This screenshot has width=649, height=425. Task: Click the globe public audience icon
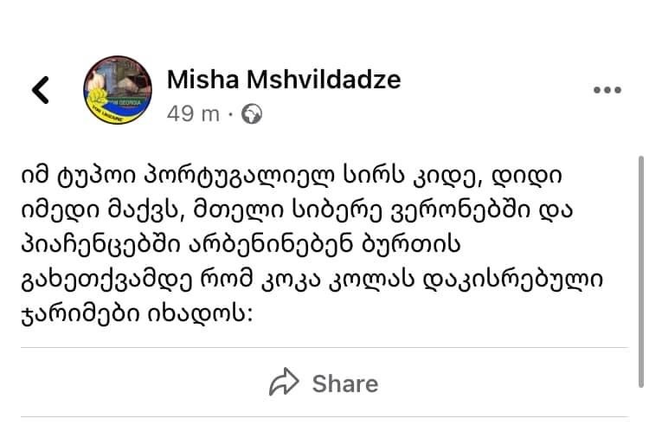click(251, 113)
